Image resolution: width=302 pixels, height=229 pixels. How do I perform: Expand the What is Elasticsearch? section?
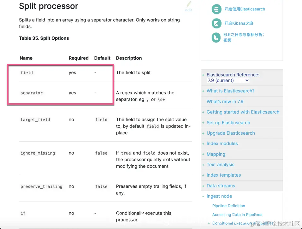click(x=203, y=91)
